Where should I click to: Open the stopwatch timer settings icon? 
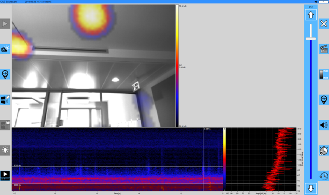tap(324, 151)
